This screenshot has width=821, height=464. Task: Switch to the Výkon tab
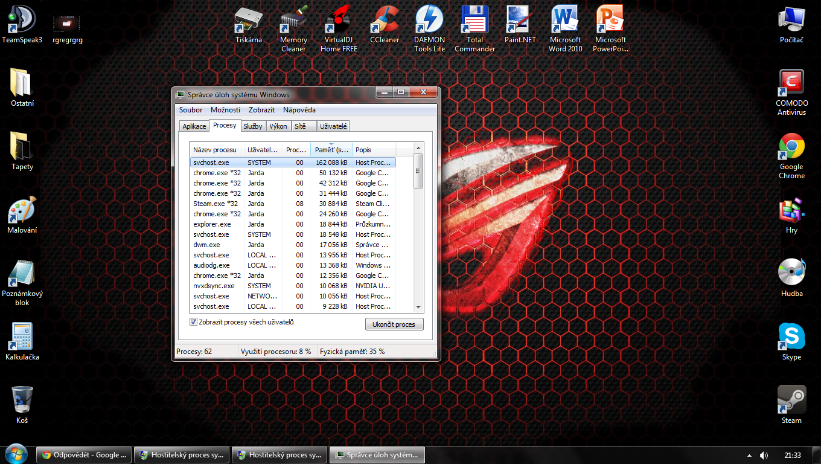pyautogui.click(x=278, y=126)
